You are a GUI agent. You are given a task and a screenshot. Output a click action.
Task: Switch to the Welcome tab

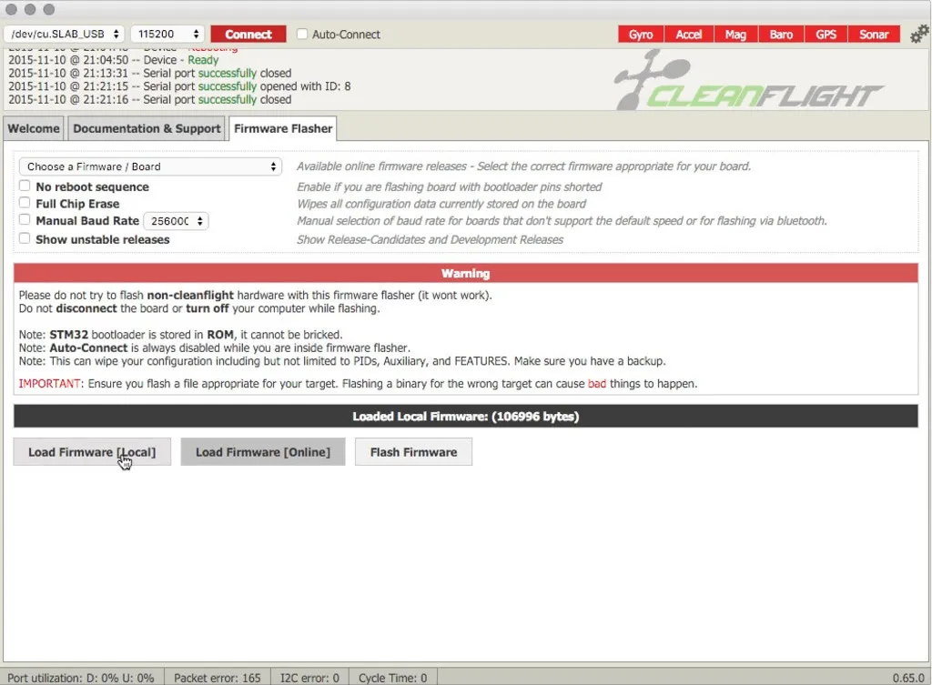tap(34, 128)
